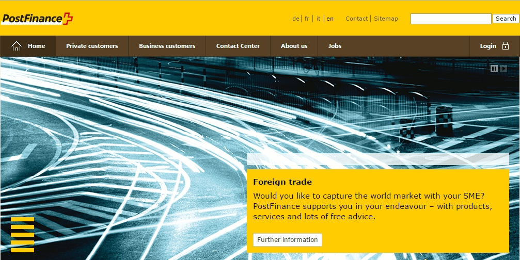
Task: Click the padlock icon beside Login
Action: click(506, 46)
